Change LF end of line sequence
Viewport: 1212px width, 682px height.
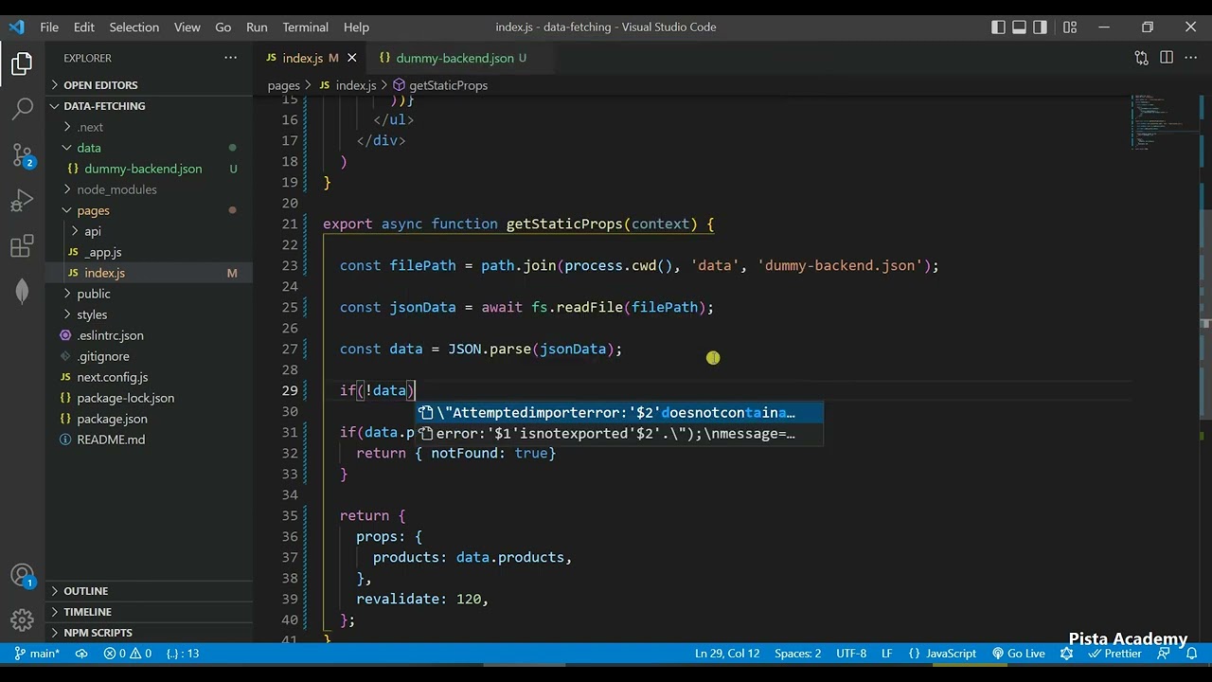[887, 654]
